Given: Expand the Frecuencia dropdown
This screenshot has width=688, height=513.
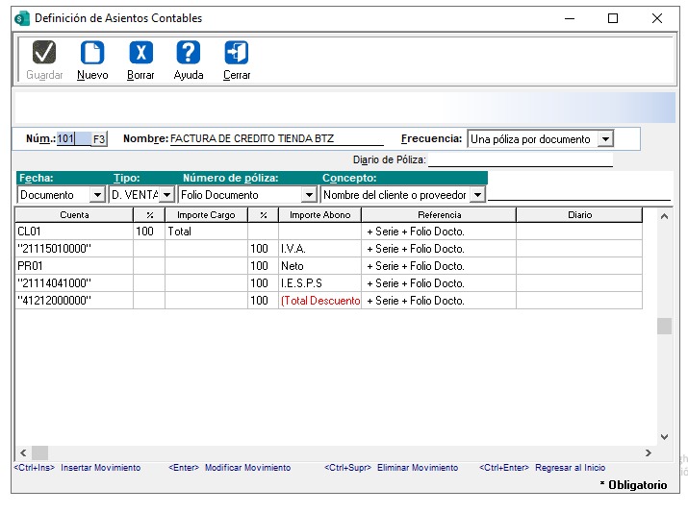Looking at the screenshot, I should [x=604, y=139].
